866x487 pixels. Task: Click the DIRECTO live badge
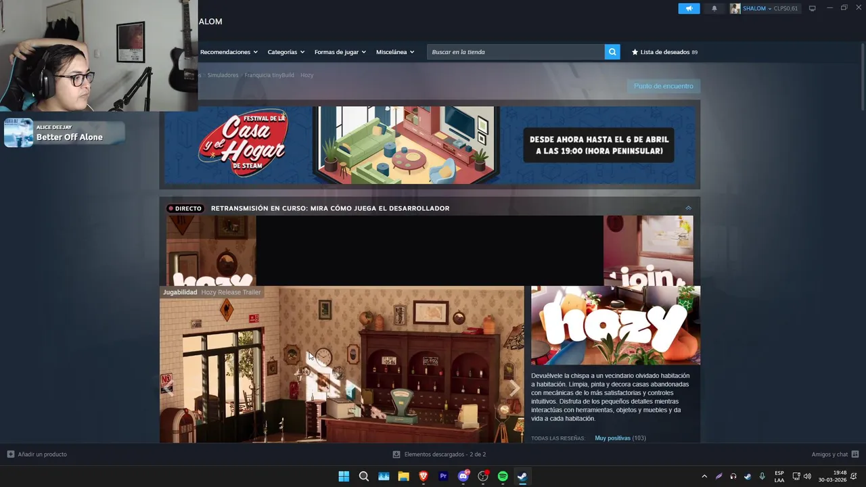(x=185, y=208)
